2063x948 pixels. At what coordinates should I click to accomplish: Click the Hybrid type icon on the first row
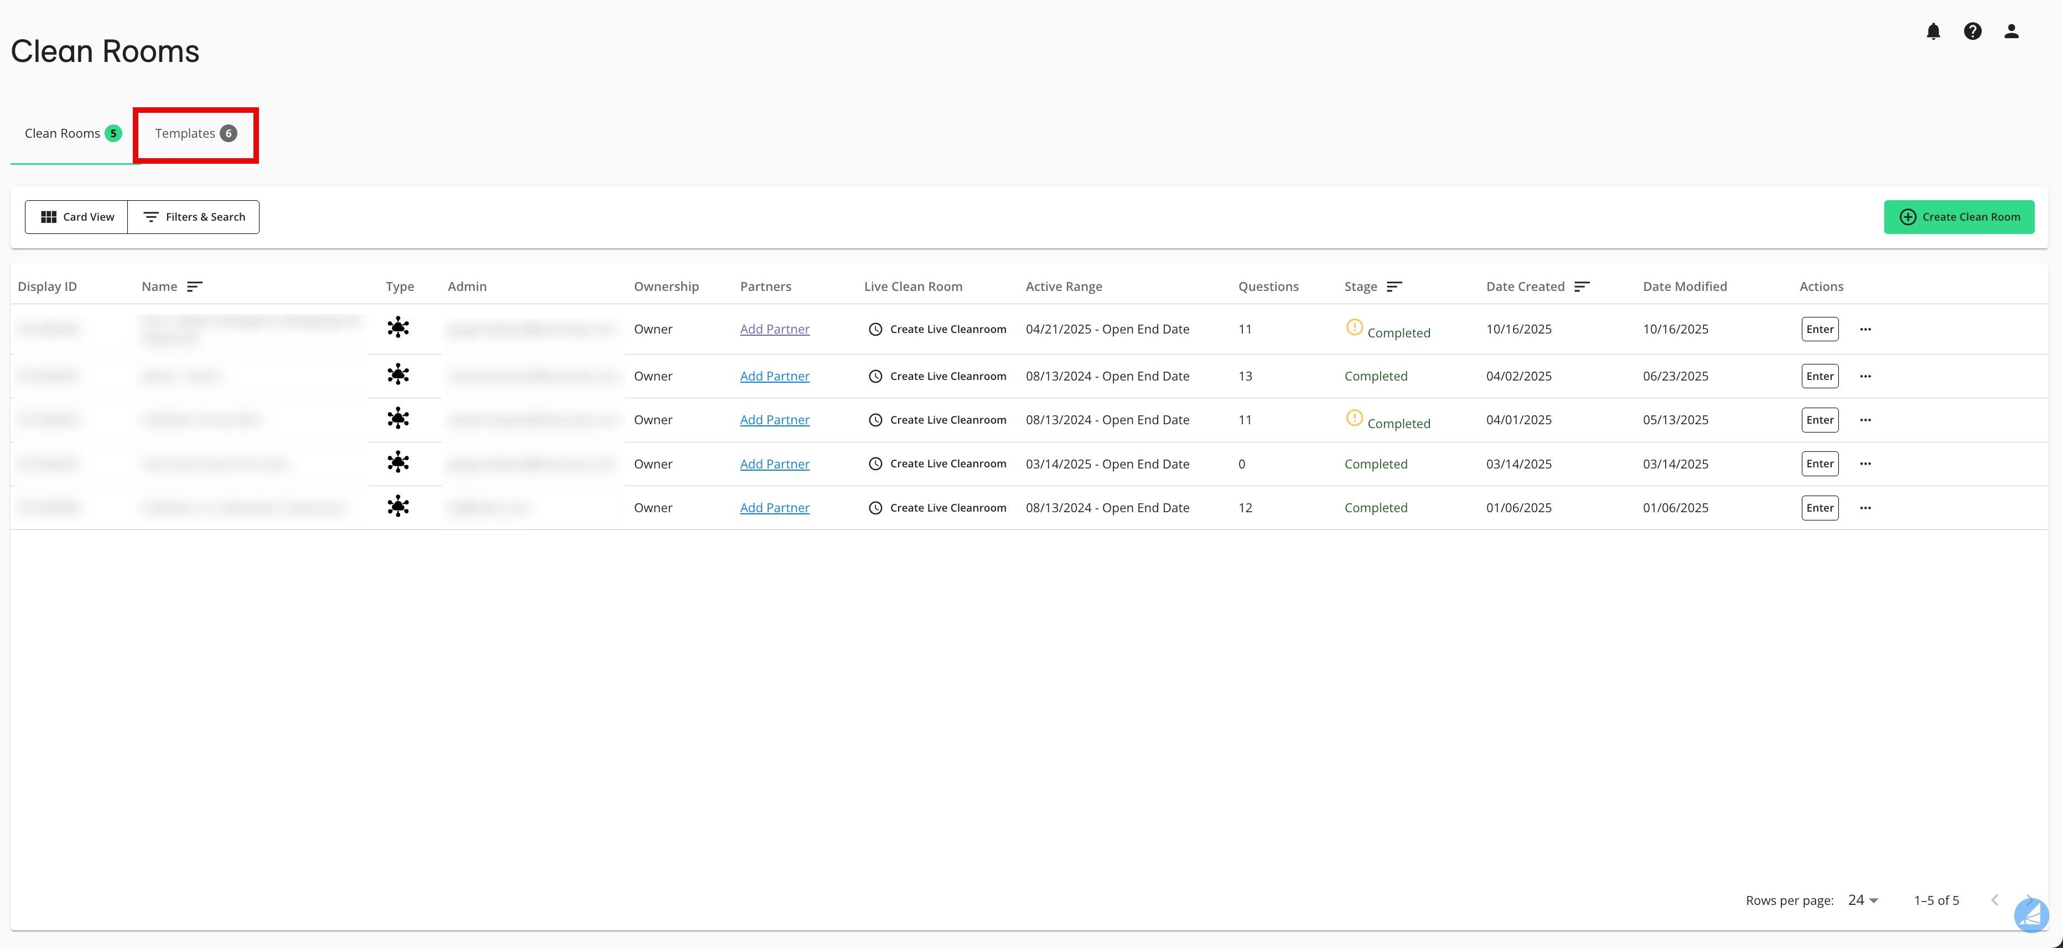point(399,327)
